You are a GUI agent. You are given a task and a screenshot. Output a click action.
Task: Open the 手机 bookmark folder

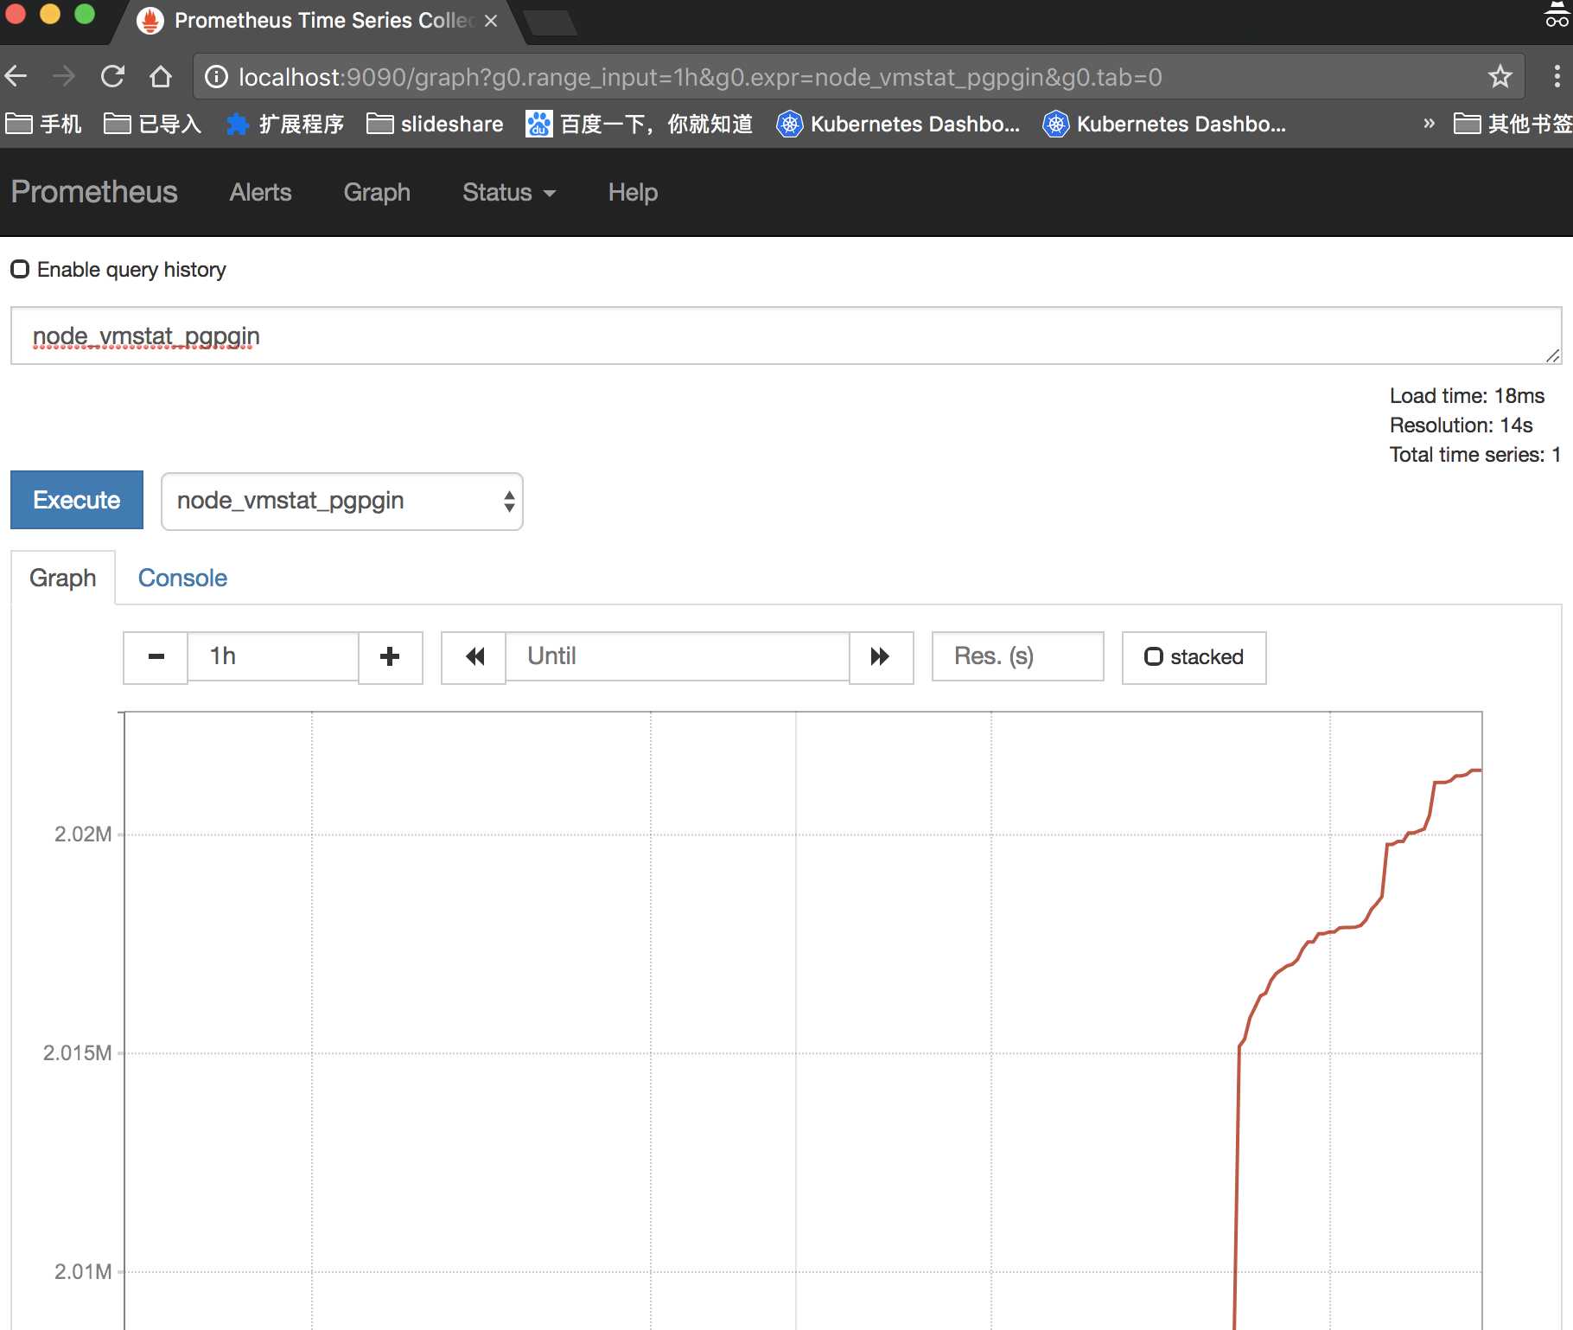point(43,124)
